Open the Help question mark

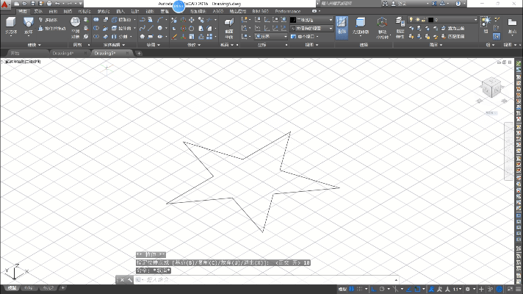point(458,4)
